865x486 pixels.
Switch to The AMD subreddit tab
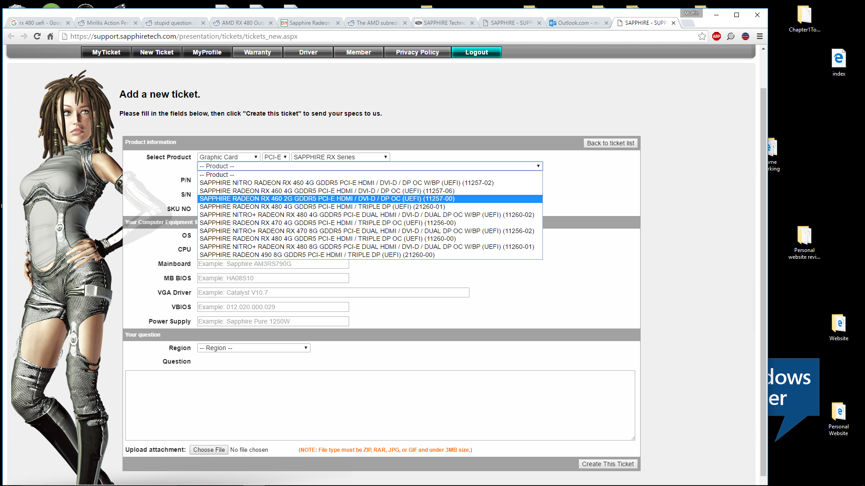pos(377,23)
